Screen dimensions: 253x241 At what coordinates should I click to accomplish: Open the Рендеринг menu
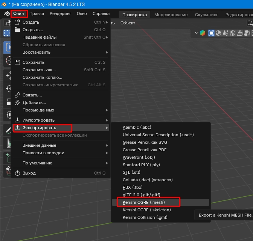(x=60, y=14)
